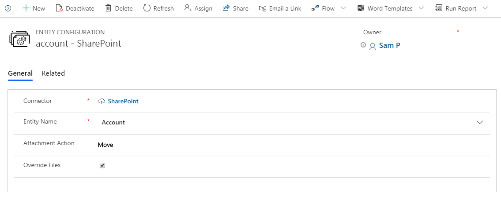Click the cloud icon beside SharePoint

coord(101,101)
